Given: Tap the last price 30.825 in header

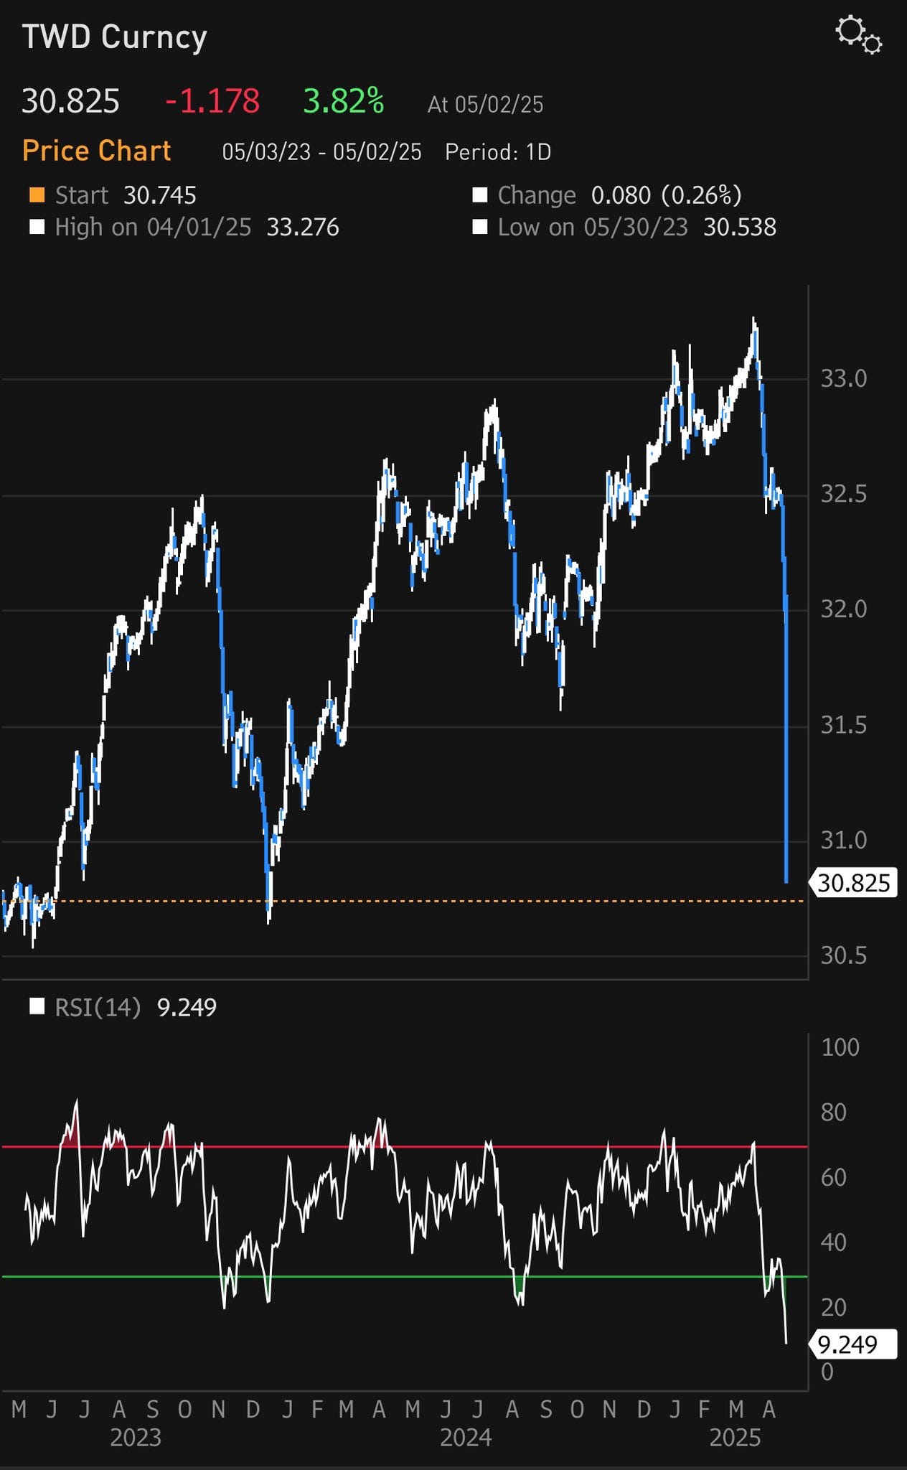Looking at the screenshot, I should 70,101.
